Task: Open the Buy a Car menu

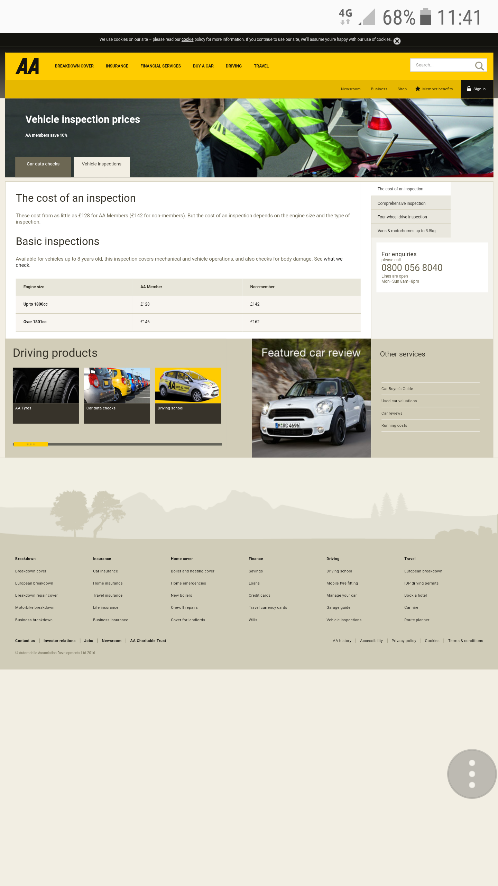Action: click(203, 66)
